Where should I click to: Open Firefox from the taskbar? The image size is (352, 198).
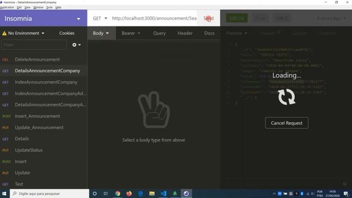click(x=129, y=194)
